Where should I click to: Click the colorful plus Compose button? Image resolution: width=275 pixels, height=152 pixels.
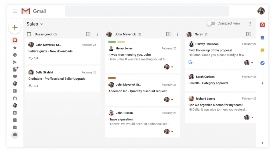tap(15, 27)
